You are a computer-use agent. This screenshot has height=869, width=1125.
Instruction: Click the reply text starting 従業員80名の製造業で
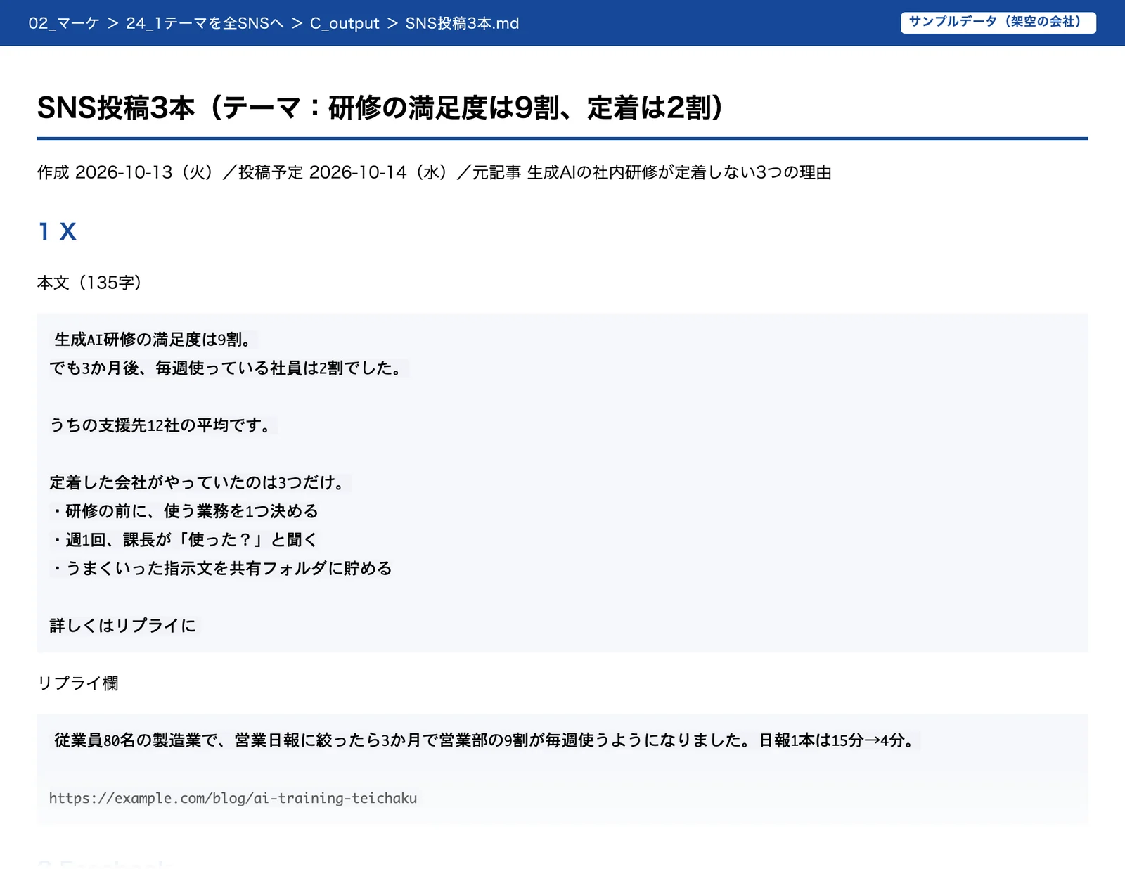(x=485, y=740)
